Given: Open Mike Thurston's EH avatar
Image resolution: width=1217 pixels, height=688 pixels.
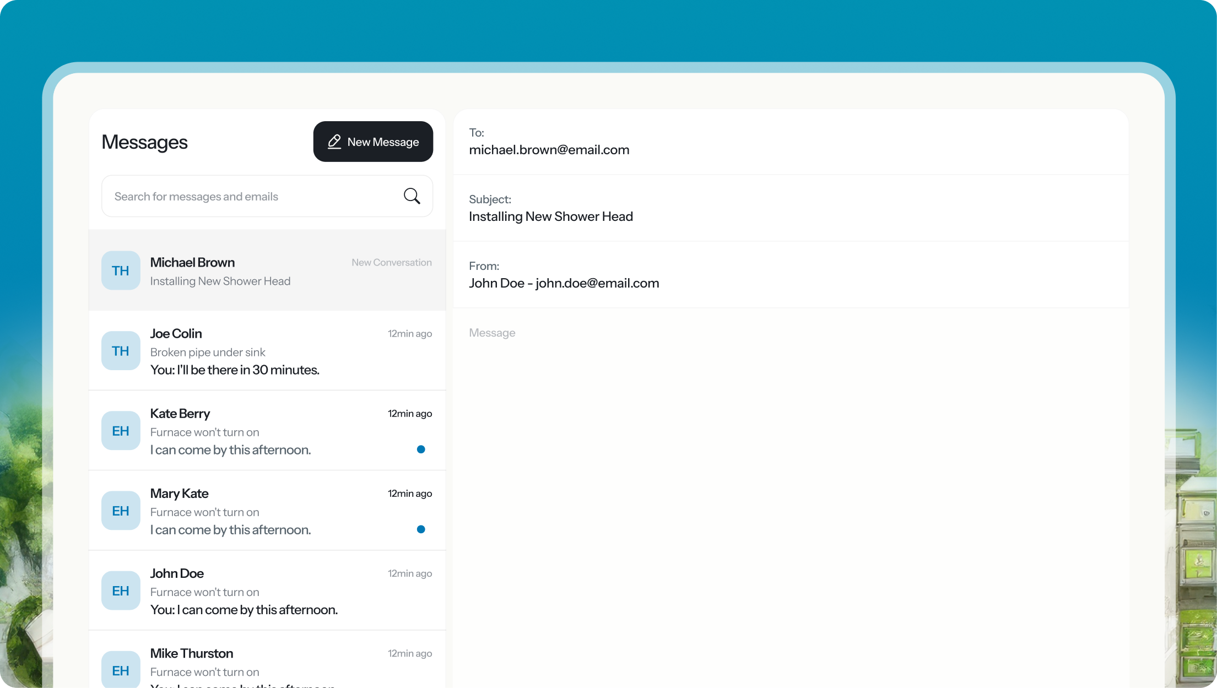Looking at the screenshot, I should [x=121, y=669].
